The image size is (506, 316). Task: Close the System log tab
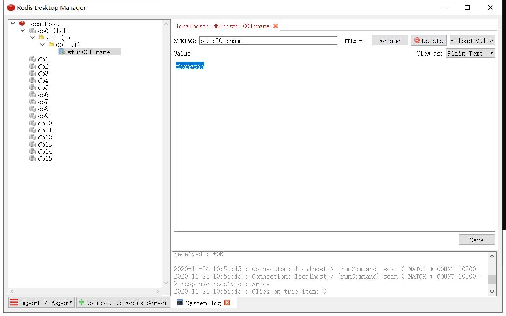click(227, 303)
